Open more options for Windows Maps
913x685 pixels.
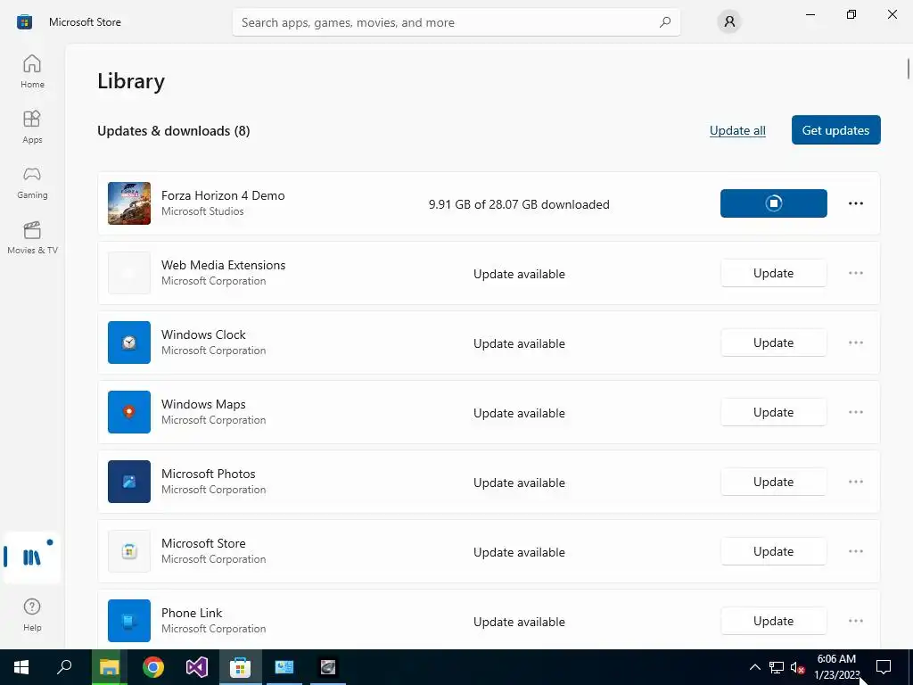(855, 412)
